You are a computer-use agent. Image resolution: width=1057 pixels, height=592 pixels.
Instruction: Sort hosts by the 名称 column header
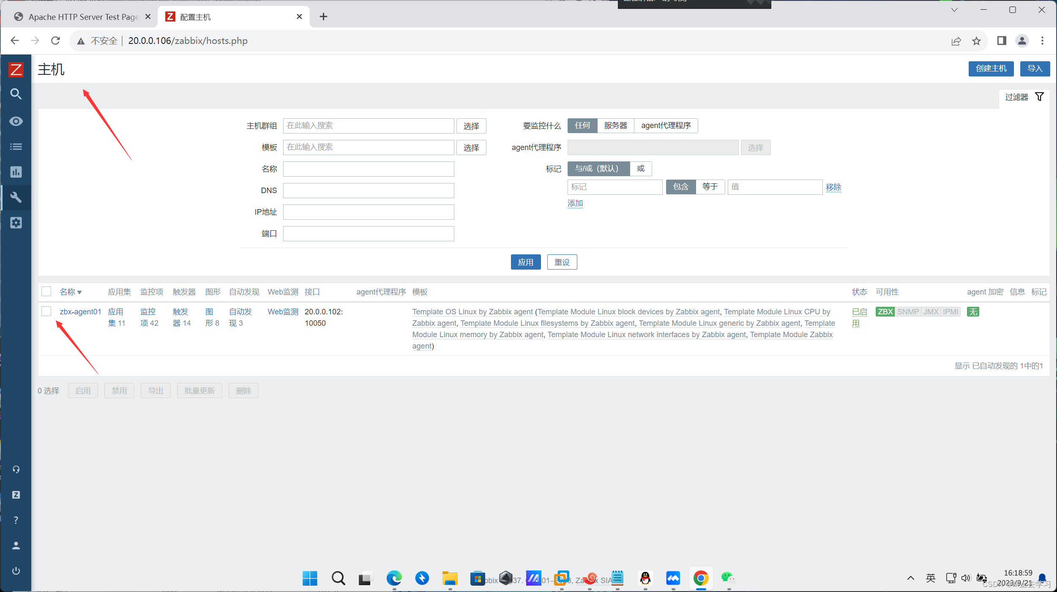coord(71,292)
